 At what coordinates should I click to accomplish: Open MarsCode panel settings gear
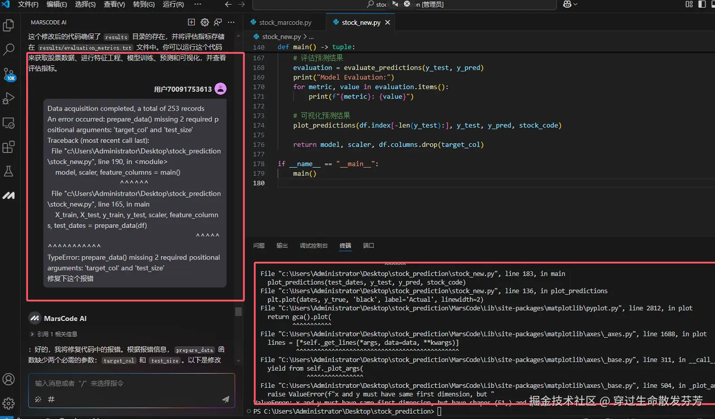[205, 22]
